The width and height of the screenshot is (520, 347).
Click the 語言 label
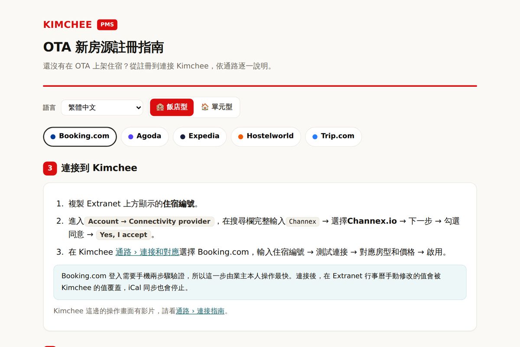(49, 108)
